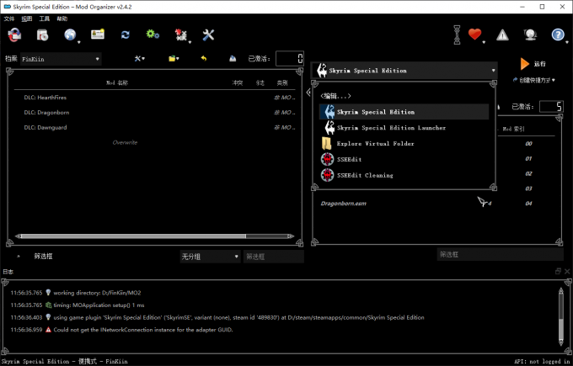The width and height of the screenshot is (573, 366).
Task: Choose <编辑...> in executable list
Action: [335, 96]
